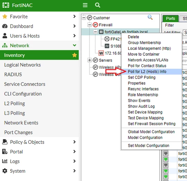
Task: Click the S108E switch icon
Action: (107, 46)
